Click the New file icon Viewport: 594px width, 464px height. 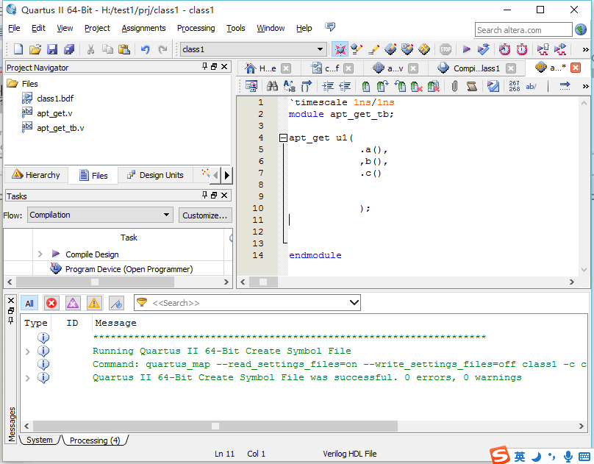coord(18,49)
